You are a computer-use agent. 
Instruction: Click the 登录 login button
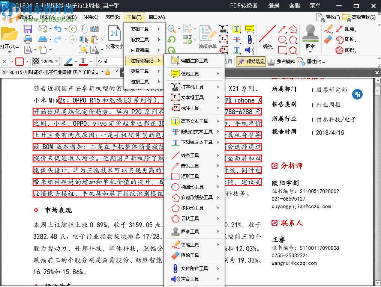coord(274,6)
